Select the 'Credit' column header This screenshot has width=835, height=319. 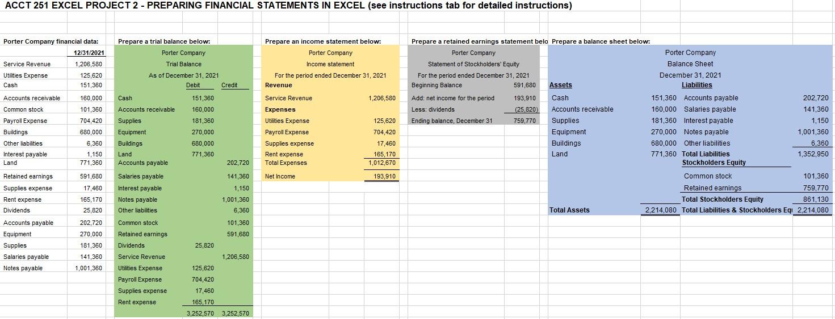point(229,85)
